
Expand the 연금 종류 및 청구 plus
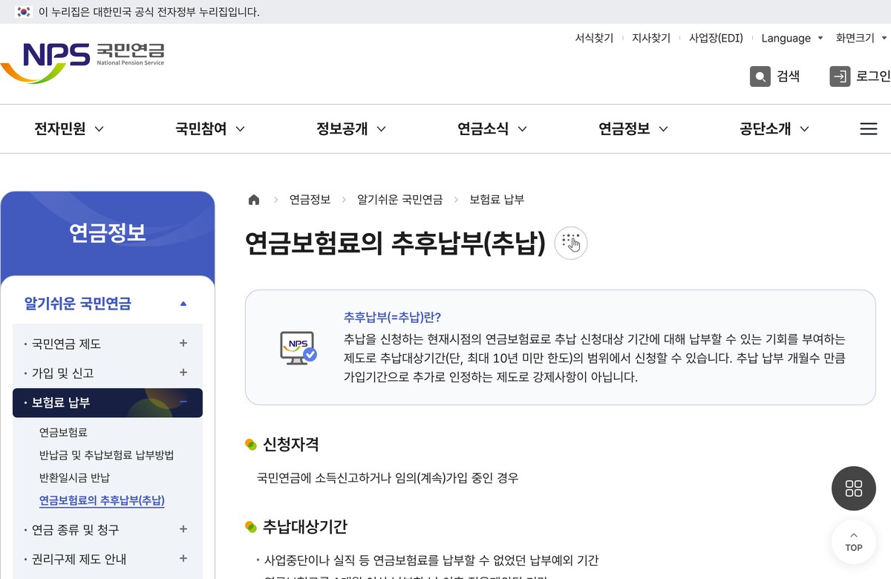[183, 529]
